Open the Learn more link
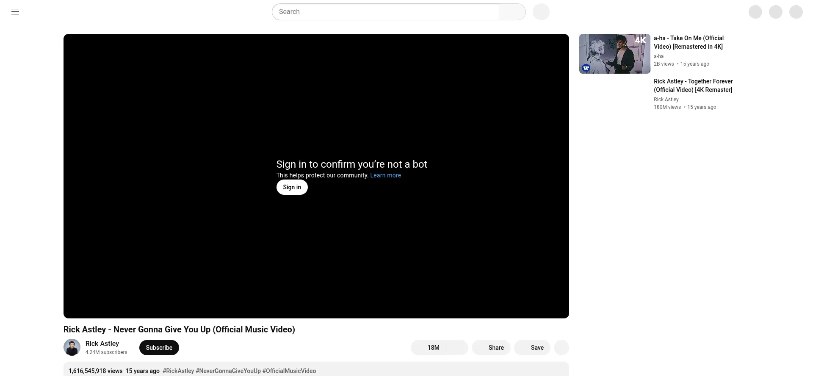This screenshot has height=376, width=813. click(386, 175)
